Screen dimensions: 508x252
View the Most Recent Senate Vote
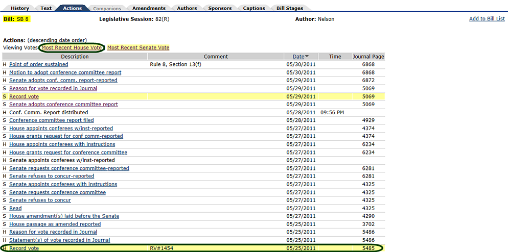coord(138,47)
